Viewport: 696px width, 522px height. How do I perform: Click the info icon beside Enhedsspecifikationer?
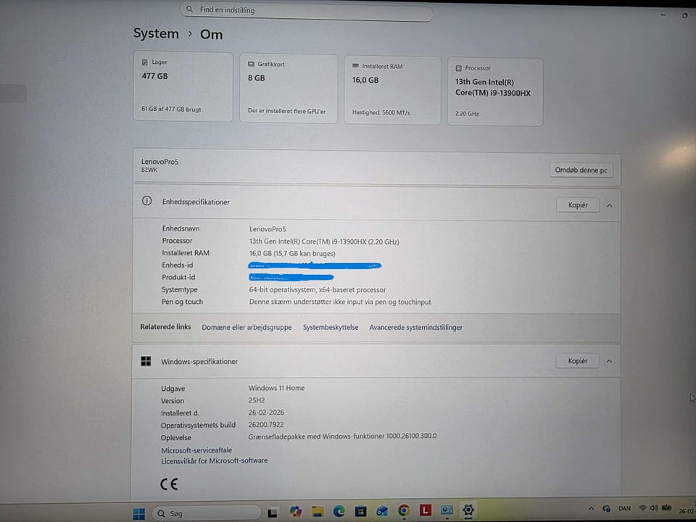click(x=146, y=201)
